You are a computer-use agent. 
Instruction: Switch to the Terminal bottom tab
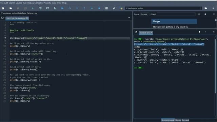[x=185, y=120]
